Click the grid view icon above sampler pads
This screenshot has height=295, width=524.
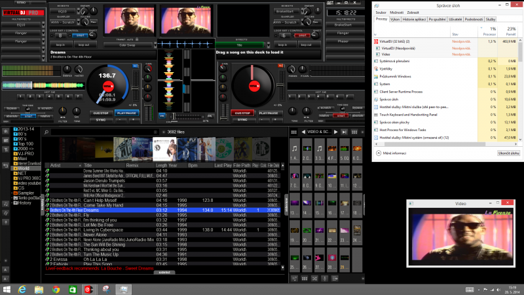pos(293,132)
